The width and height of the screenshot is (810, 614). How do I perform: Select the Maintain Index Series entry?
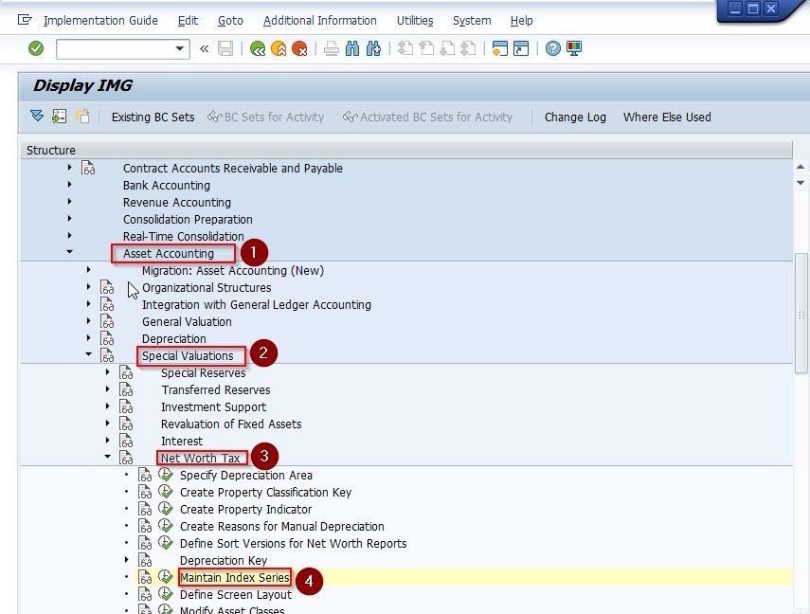(x=235, y=577)
